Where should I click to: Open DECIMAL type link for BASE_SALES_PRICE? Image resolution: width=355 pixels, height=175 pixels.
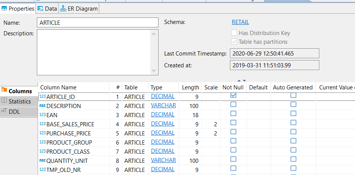tap(163, 124)
